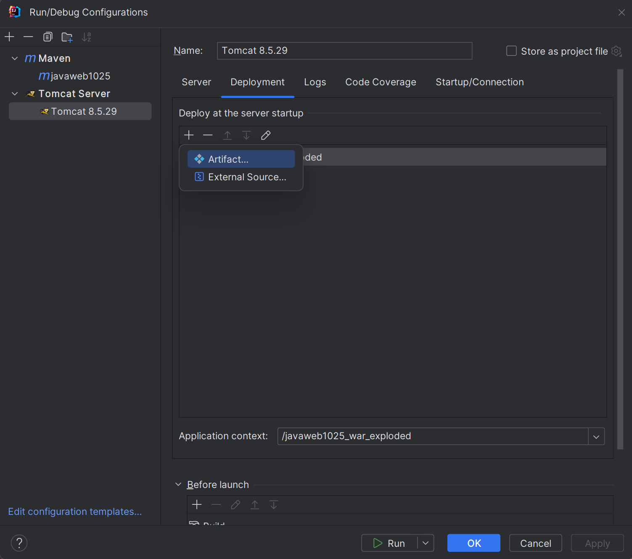
Task: Move deployment item up
Action: point(227,135)
